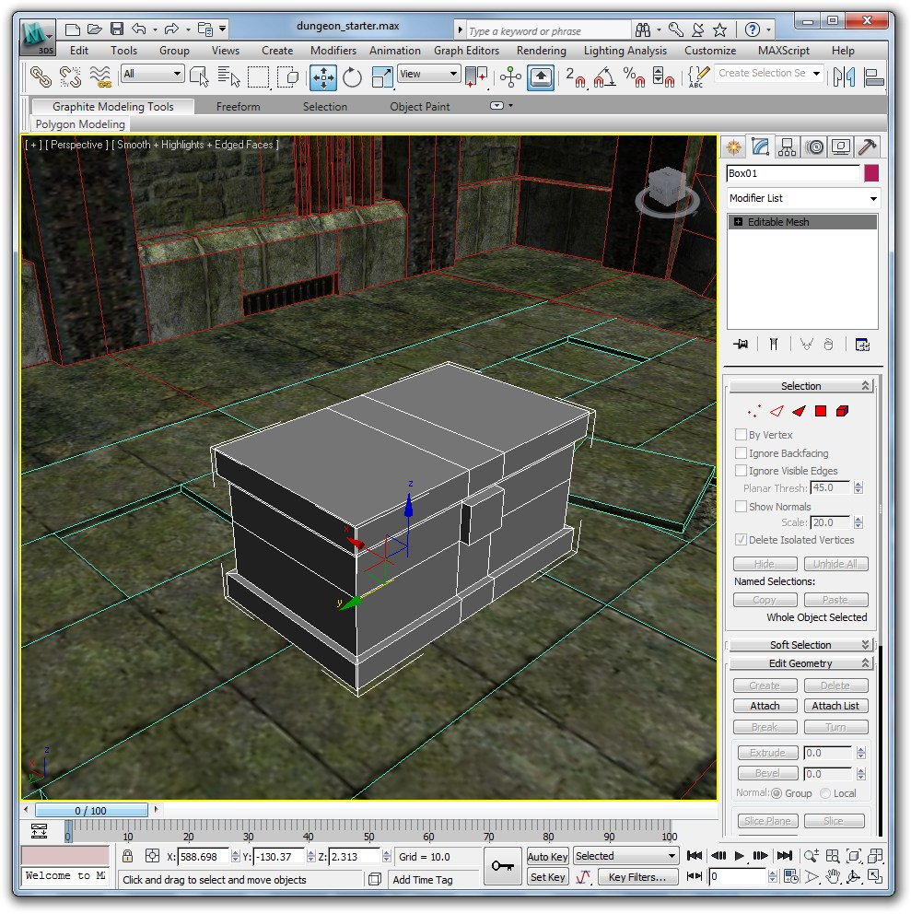This screenshot has width=911, height=914.
Task: Click the Select and Link chain icon
Action: [x=40, y=77]
